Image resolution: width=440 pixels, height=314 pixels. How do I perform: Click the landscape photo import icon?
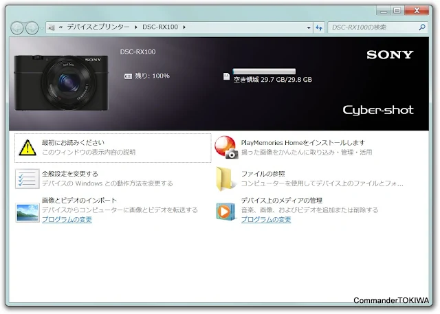27,213
